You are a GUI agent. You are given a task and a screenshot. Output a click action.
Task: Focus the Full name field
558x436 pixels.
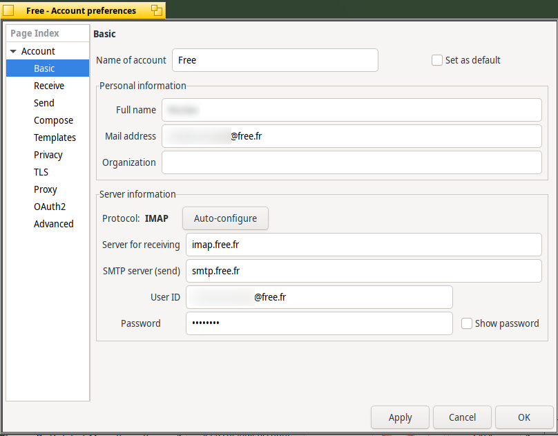352,110
